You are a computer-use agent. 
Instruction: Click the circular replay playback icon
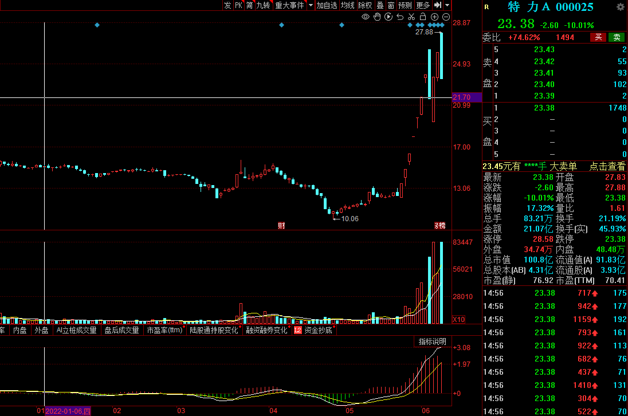tap(388, 17)
